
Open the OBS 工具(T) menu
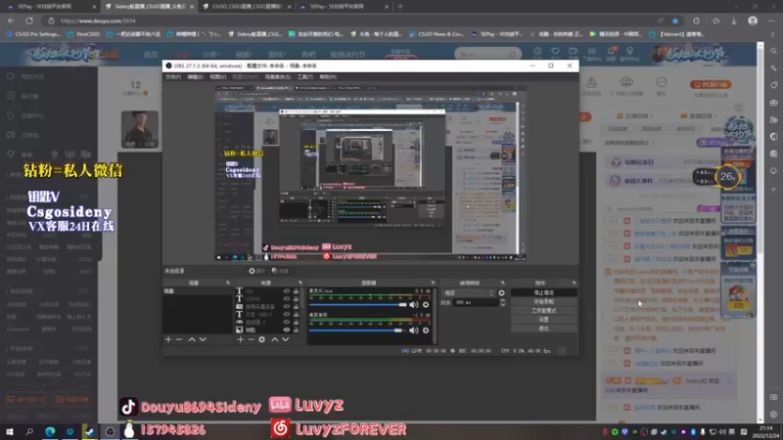[x=304, y=77]
